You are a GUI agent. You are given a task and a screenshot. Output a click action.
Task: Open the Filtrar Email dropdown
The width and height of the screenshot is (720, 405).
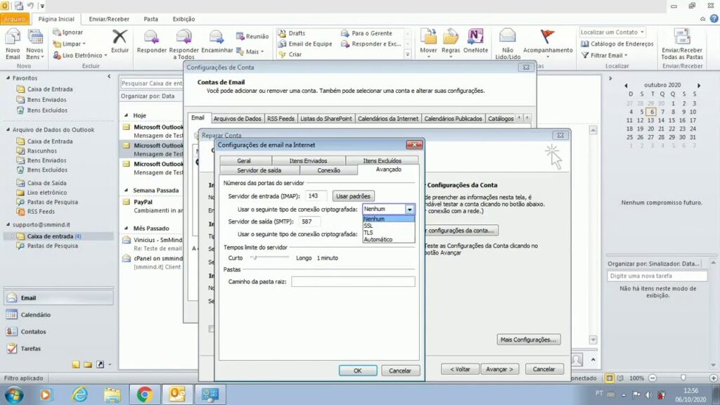point(604,55)
